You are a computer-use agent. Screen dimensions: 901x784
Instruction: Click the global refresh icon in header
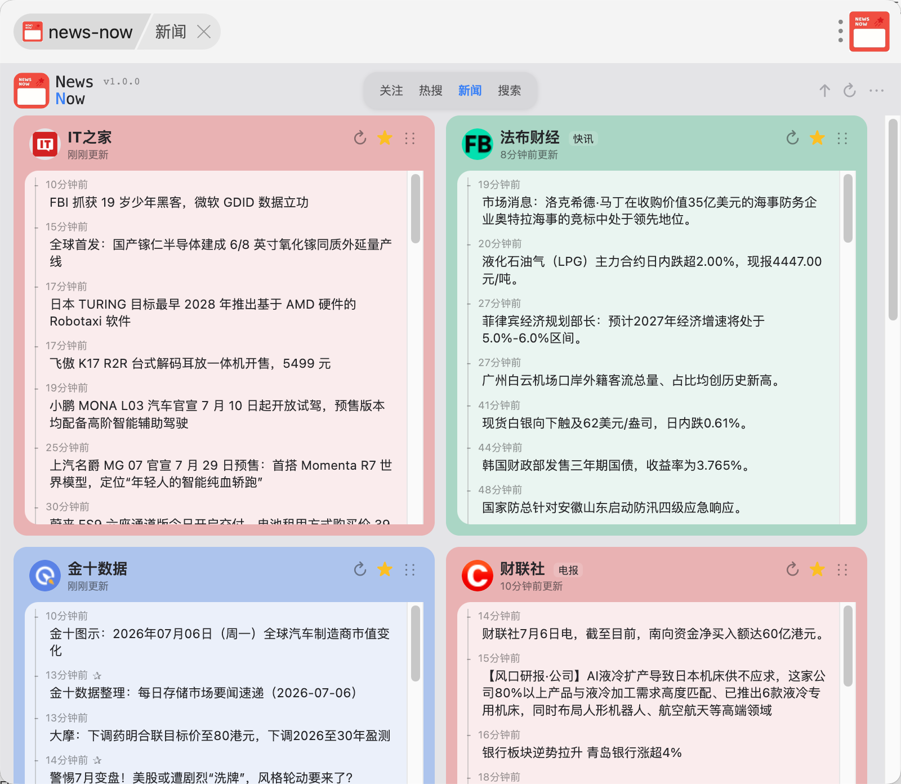850,91
